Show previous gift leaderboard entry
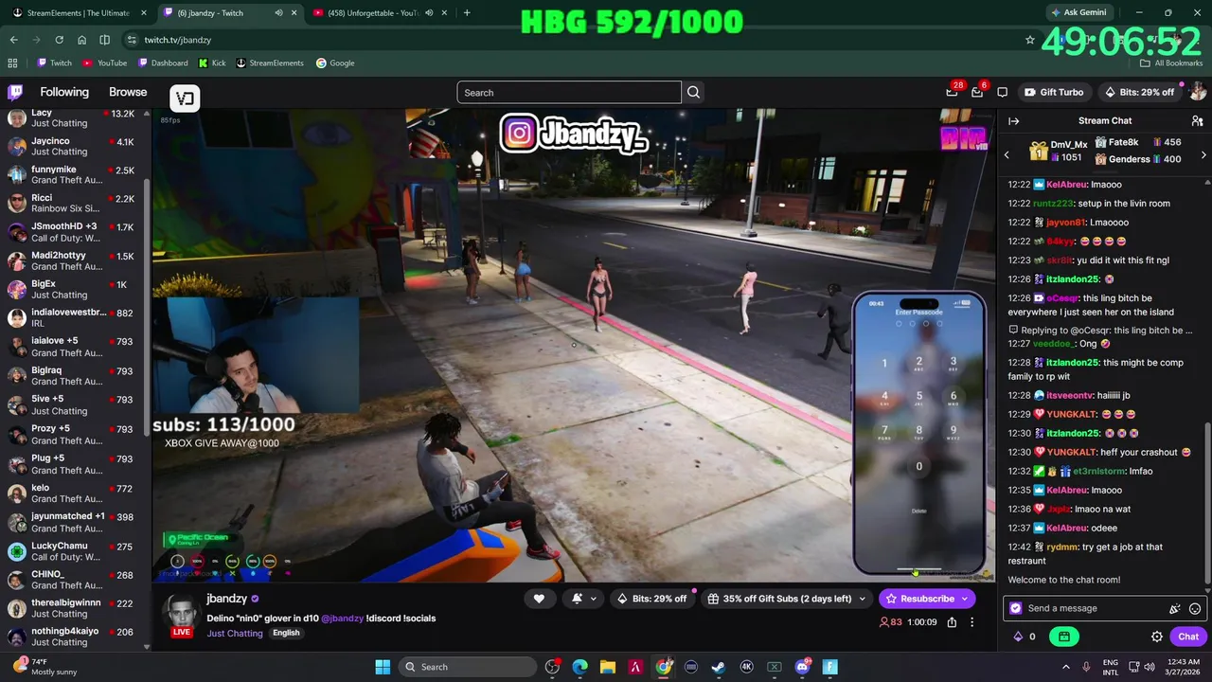Viewport: 1212px width, 682px height. [1007, 154]
